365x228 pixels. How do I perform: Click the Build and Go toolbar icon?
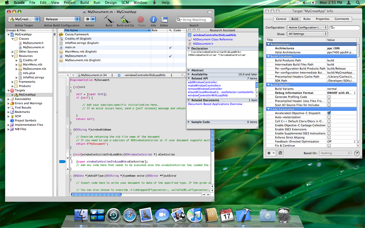click(x=125, y=19)
